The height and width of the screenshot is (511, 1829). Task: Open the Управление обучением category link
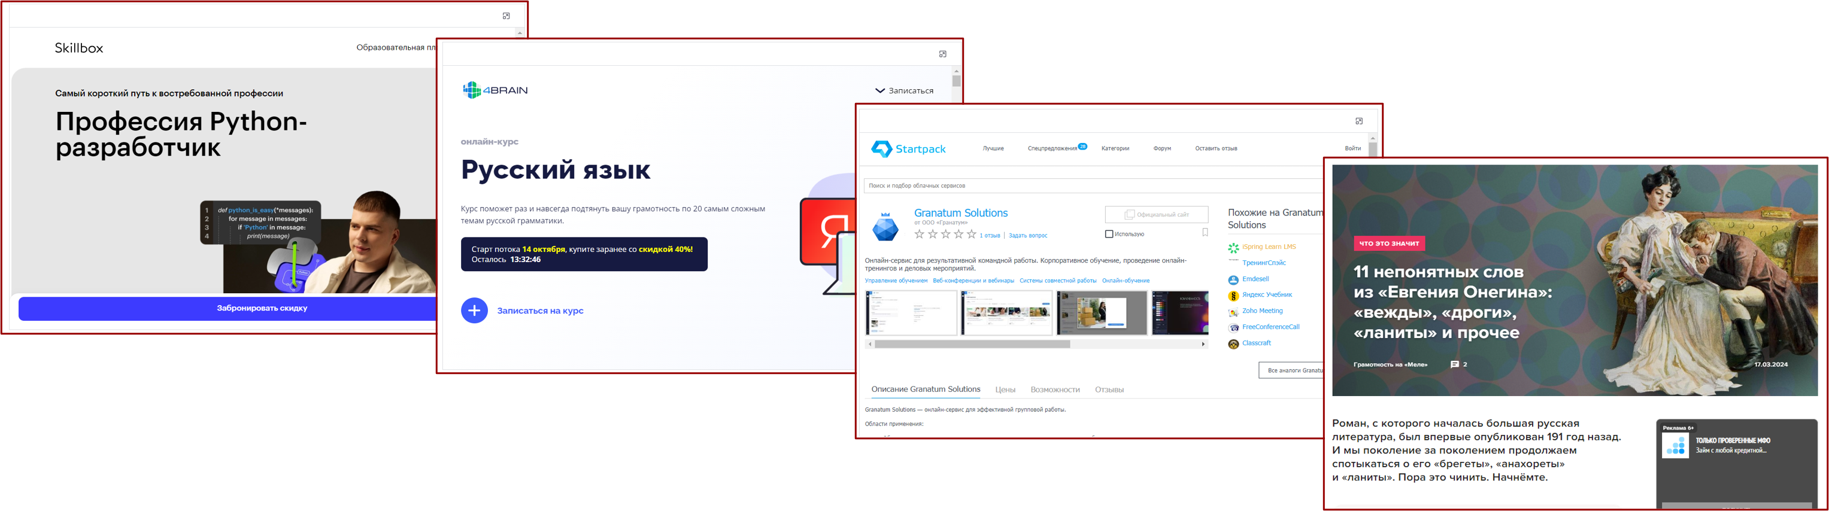(896, 281)
